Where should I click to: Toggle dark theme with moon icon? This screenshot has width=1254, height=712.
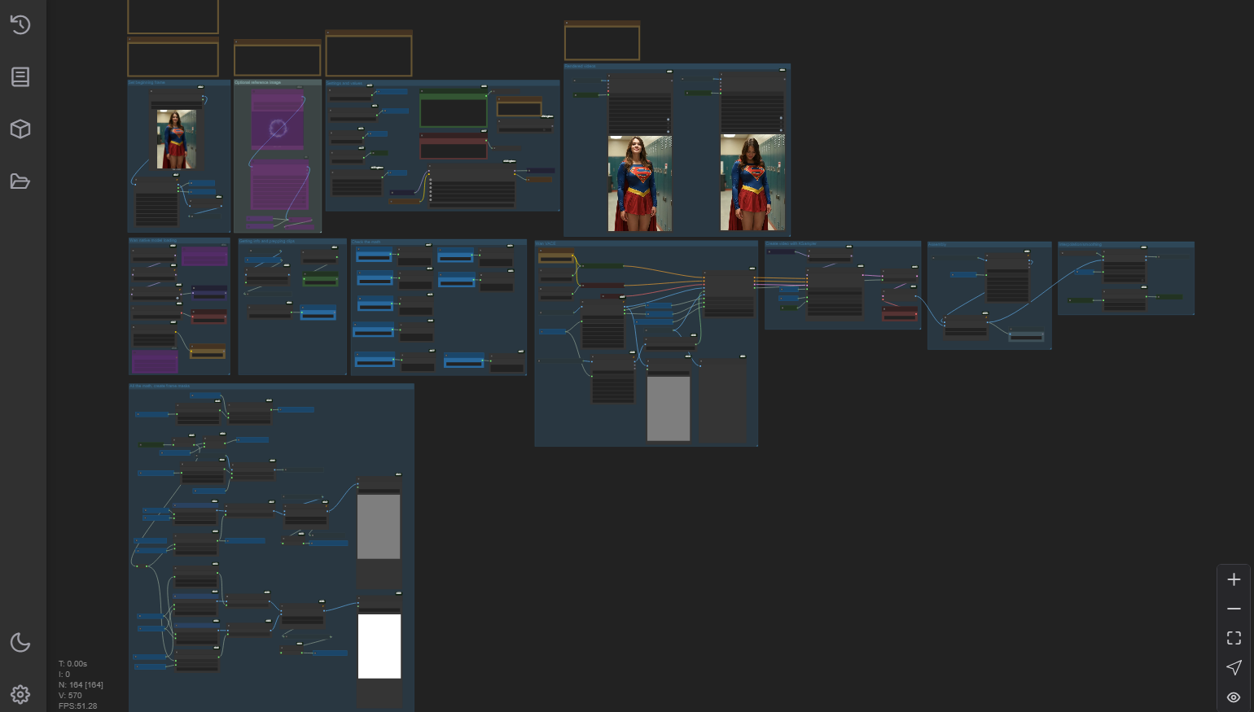click(20, 642)
